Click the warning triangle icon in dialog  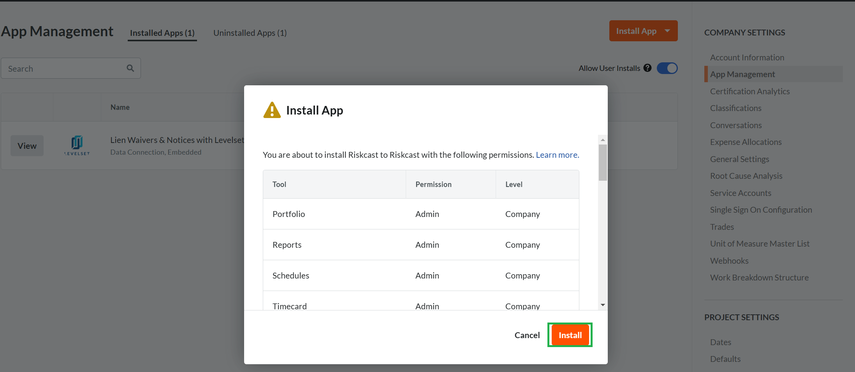(x=272, y=110)
